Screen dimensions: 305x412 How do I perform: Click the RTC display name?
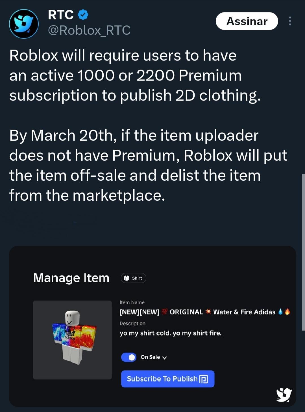tap(61, 15)
